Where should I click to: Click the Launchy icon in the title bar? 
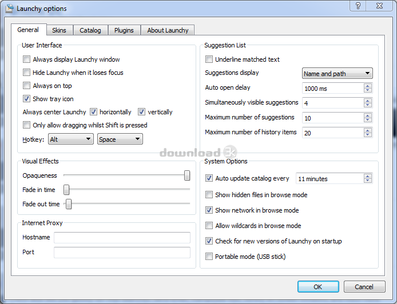point(10,8)
